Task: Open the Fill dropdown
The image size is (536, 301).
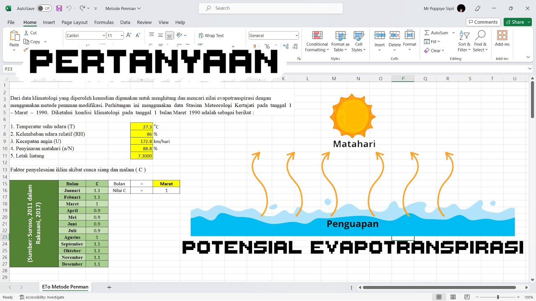Action: (x=432, y=41)
